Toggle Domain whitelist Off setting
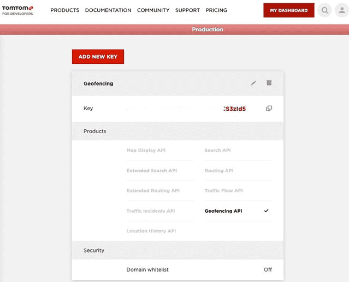 point(268,269)
